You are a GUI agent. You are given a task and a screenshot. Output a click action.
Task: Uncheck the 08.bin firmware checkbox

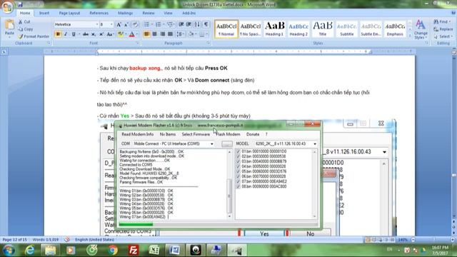tap(238, 186)
